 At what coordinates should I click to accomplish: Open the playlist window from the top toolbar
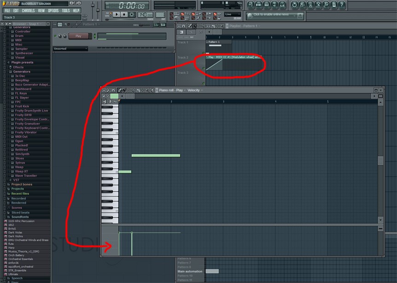point(251,5)
